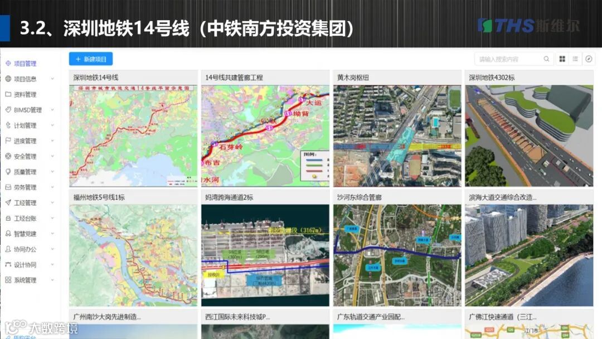Click the 设计协同 icon

tap(8, 264)
